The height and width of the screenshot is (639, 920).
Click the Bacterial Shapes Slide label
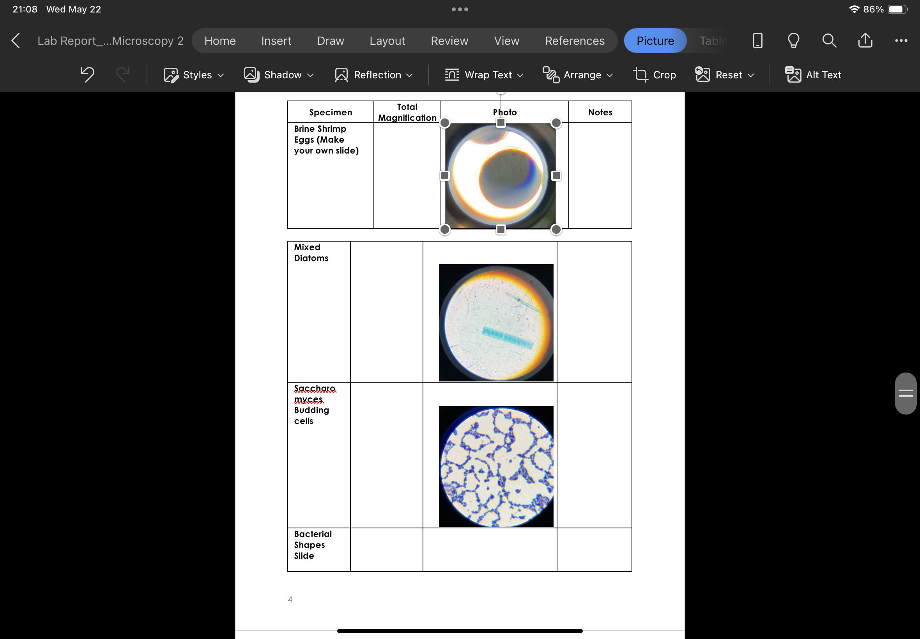[313, 545]
